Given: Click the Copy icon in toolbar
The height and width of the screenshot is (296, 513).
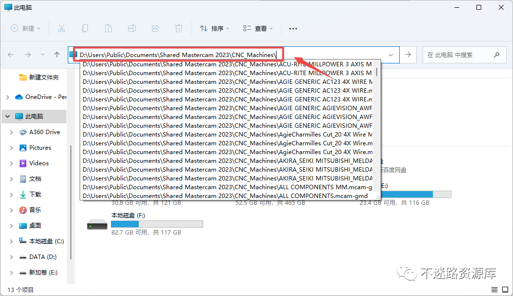Looking at the screenshot, I should click(x=85, y=28).
